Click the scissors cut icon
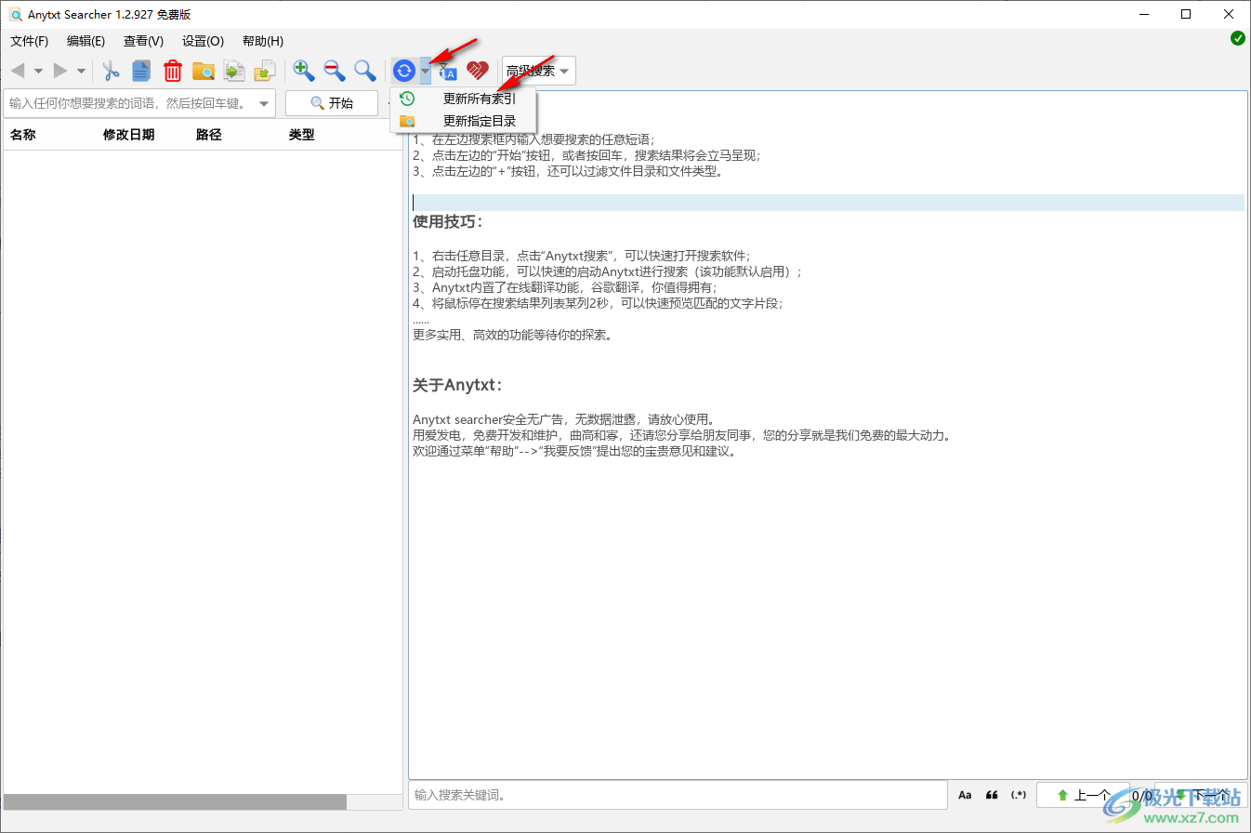 112,71
